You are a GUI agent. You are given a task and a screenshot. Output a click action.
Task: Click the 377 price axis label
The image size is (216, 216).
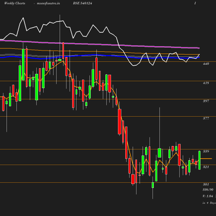click(x=206, y=118)
